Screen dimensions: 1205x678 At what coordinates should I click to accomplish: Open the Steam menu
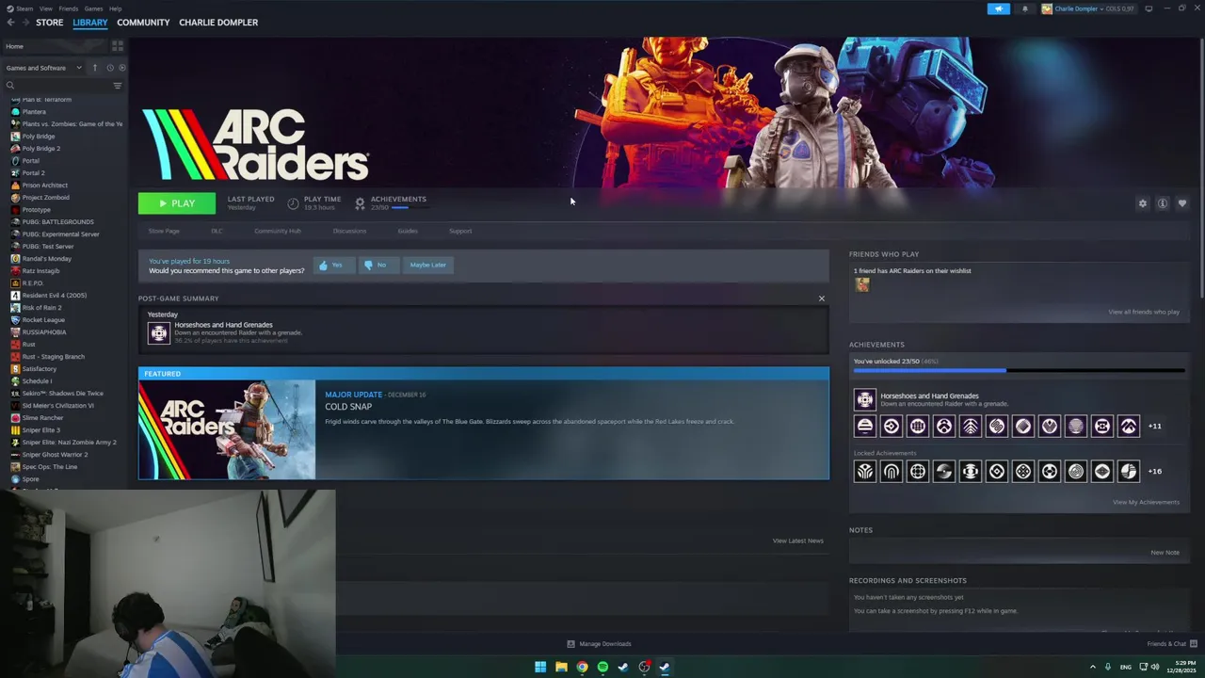coord(22,8)
